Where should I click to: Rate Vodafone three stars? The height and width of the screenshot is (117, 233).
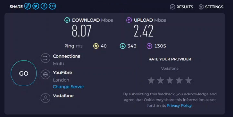pyautogui.click(x=170, y=80)
